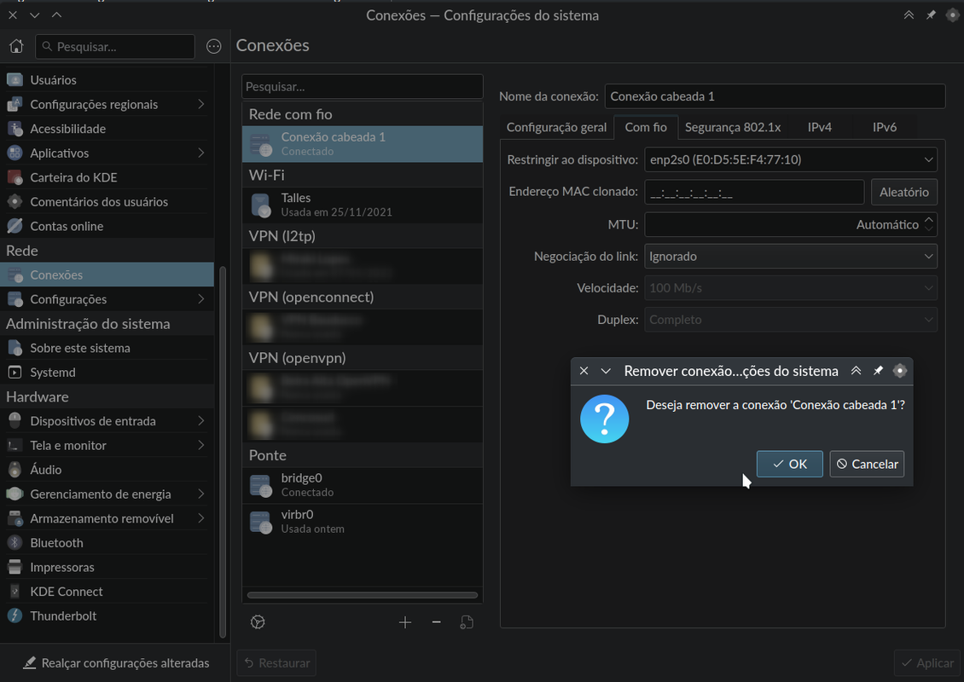Click the Endereço MAC clonado field
The width and height of the screenshot is (964, 682).
tap(754, 193)
